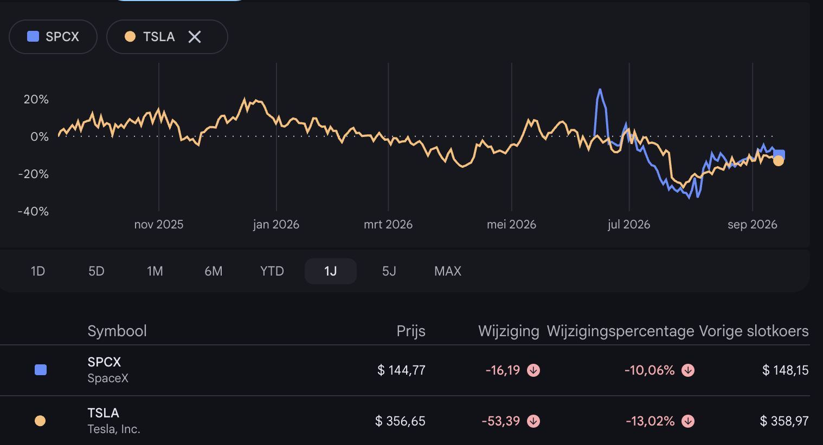The width and height of the screenshot is (823, 445).
Task: Click the TSLA change value -53,39
Action: (501, 421)
